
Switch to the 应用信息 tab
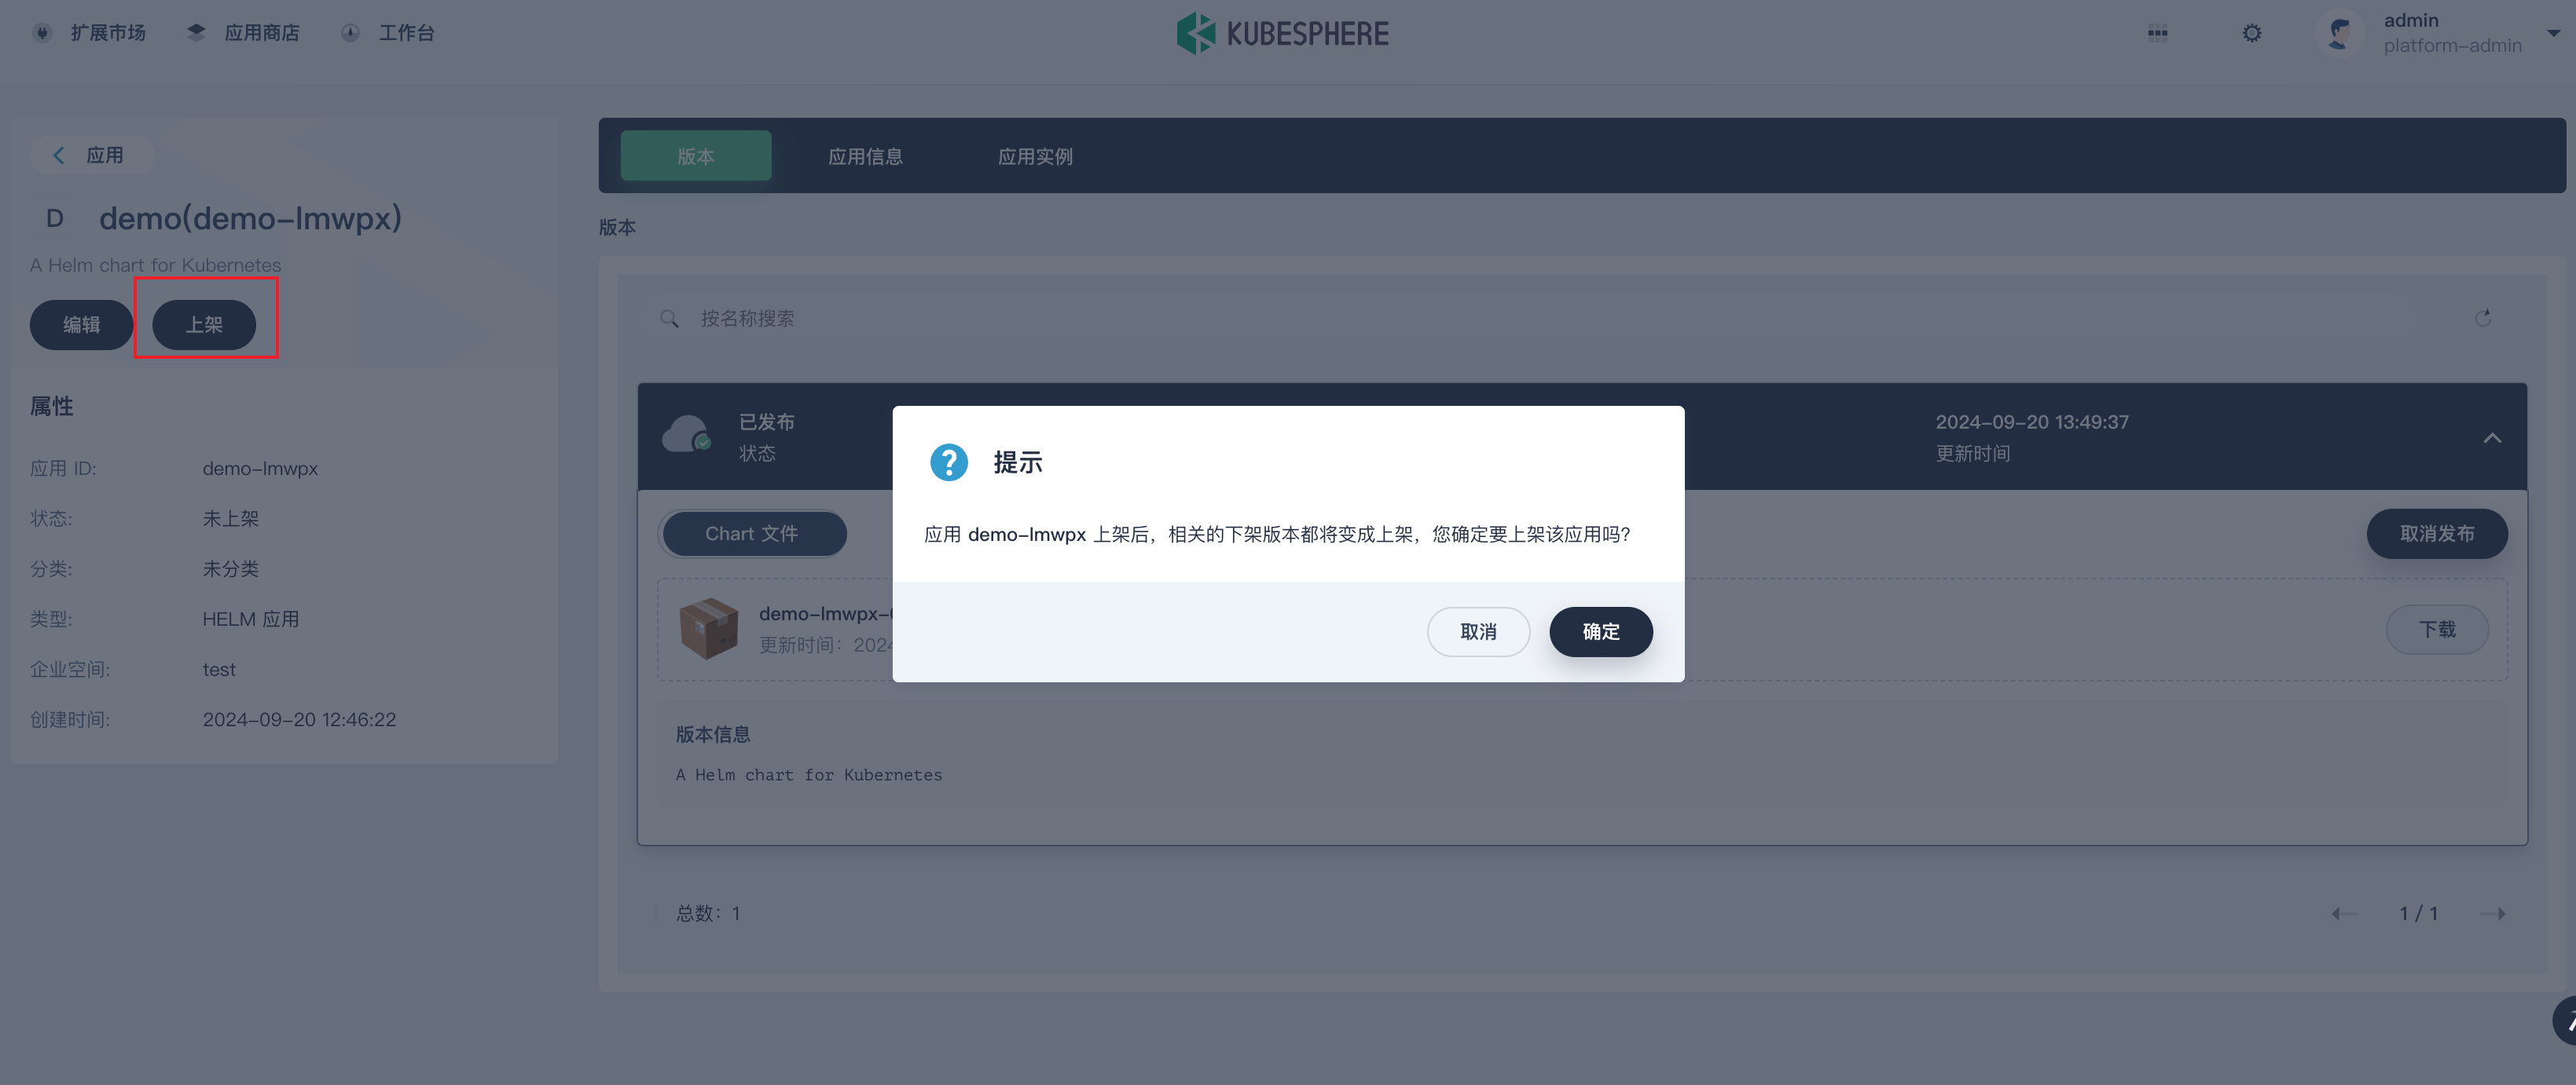865,156
